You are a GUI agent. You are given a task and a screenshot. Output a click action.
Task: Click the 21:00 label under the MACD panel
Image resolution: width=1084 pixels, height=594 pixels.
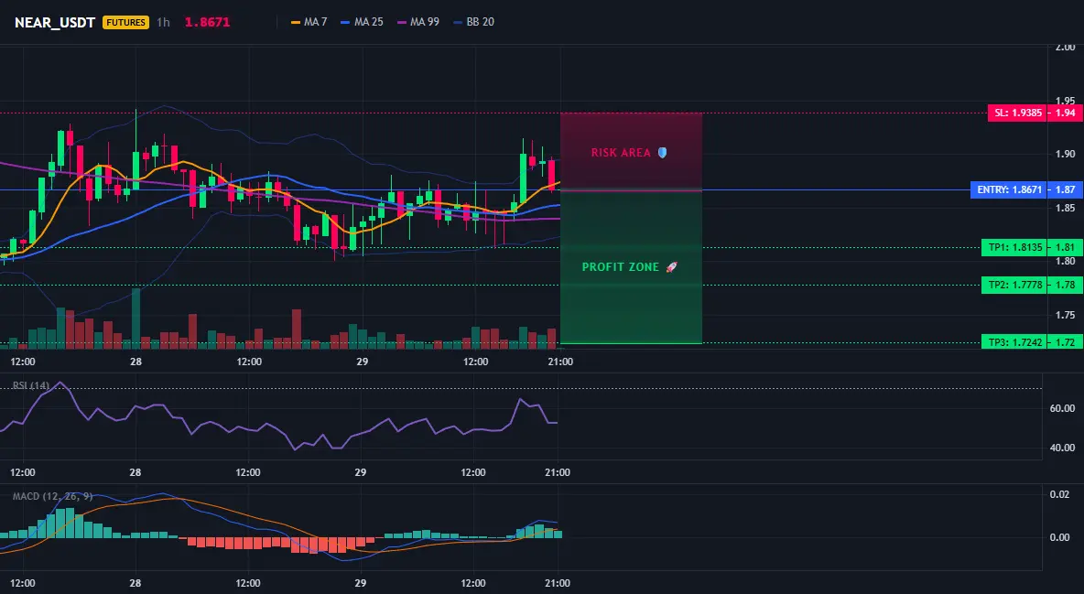pos(558,583)
